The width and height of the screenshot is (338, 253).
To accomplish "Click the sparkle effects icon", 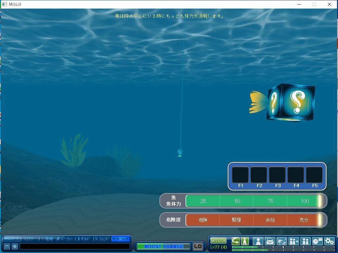I will (282, 241).
